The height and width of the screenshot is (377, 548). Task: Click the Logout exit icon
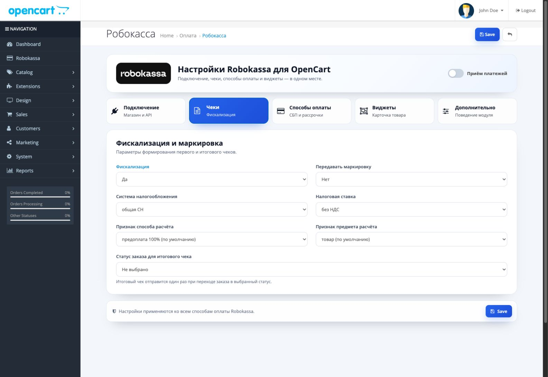[x=518, y=11]
